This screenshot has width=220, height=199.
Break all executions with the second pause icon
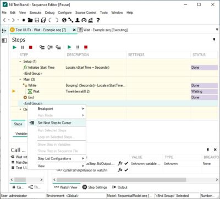point(78,47)
